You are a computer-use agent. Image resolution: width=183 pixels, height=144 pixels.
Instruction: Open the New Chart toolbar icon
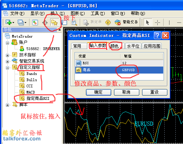click(8, 22)
